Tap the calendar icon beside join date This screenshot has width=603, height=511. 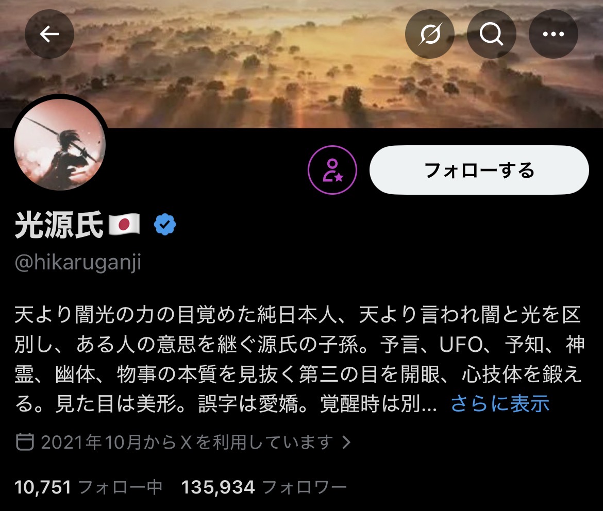tap(25, 442)
